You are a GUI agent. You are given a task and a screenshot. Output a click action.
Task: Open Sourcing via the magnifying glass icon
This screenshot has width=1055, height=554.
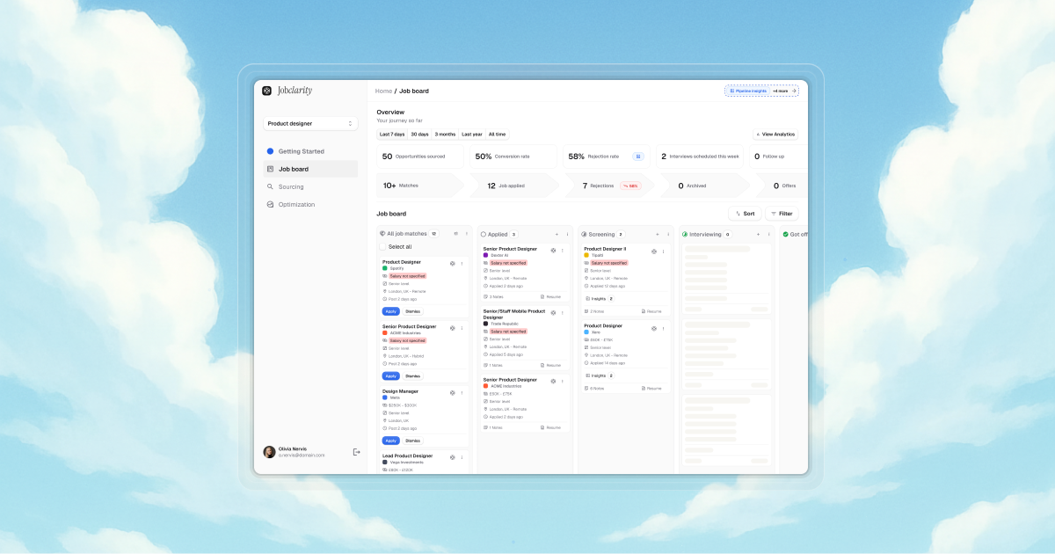[x=270, y=186]
